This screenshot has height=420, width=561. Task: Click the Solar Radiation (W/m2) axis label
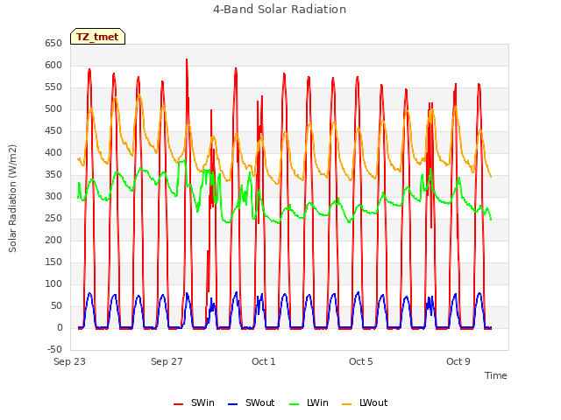[12, 199]
